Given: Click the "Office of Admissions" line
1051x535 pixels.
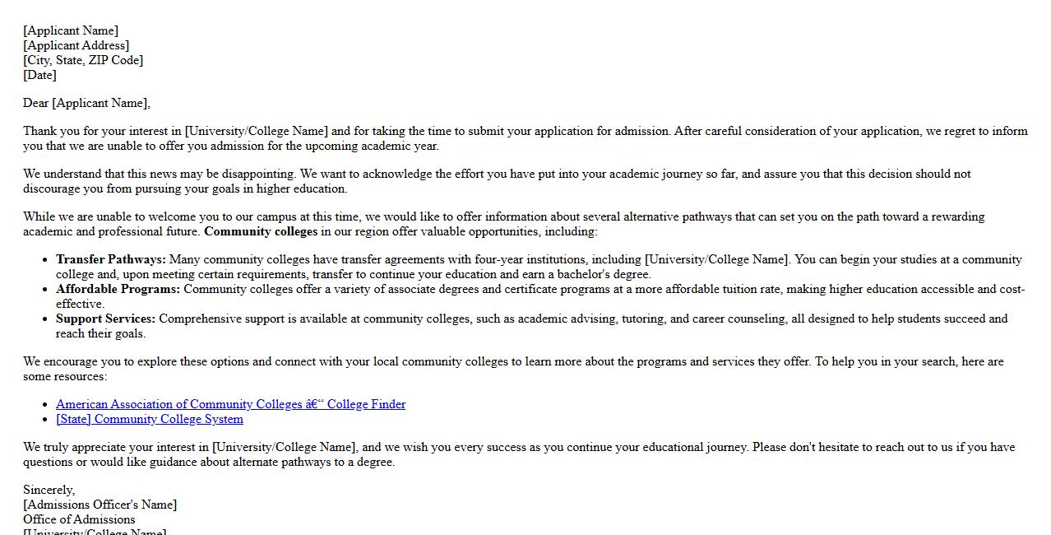Looking at the screenshot, I should (x=79, y=519).
